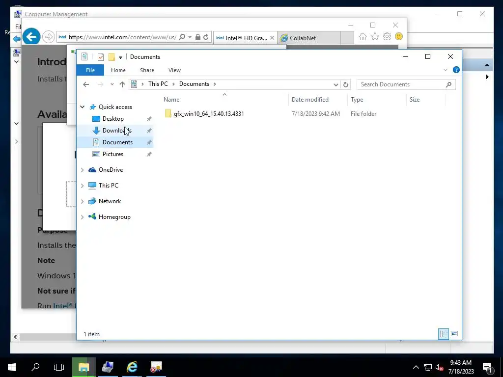Select Quick access in navigation pane
503x377 pixels.
point(115,107)
